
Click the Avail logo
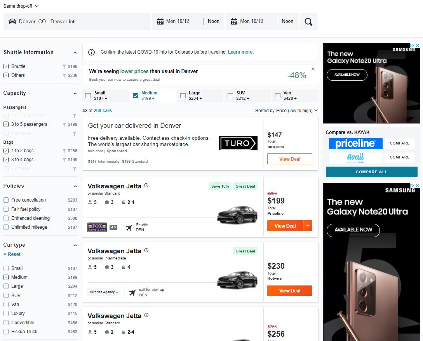point(355,158)
